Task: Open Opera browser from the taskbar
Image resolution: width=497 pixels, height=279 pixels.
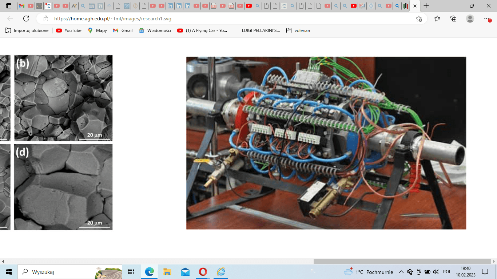Action: [203, 271]
